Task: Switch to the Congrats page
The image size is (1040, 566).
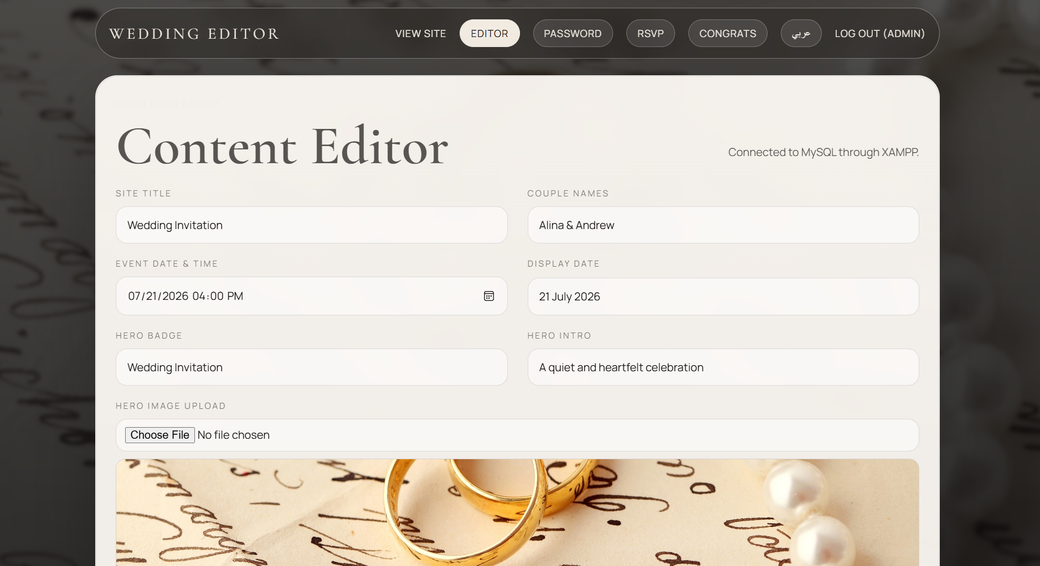Action: [727, 34]
